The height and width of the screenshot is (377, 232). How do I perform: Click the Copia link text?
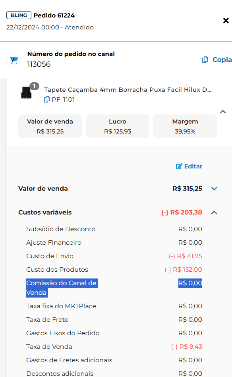coord(222,60)
